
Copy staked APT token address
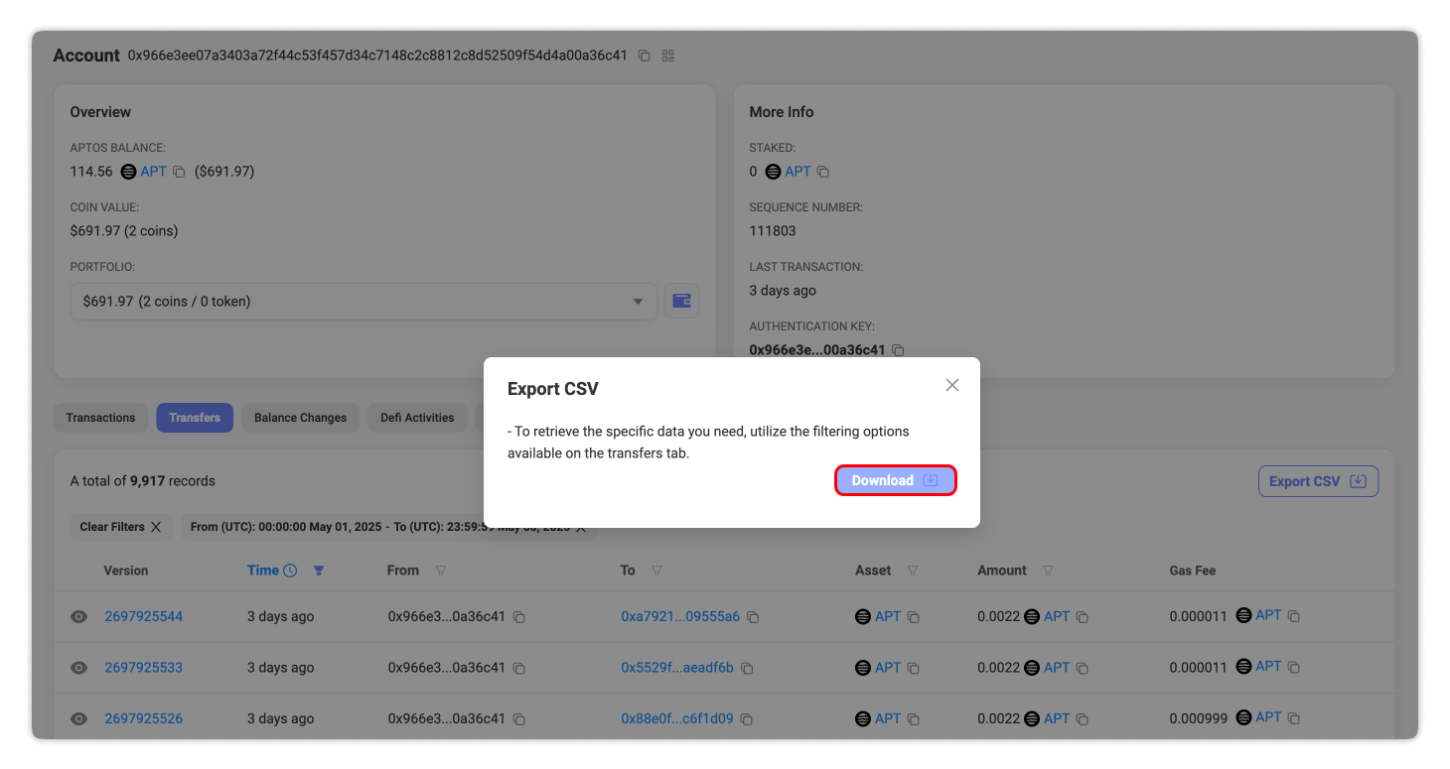click(x=822, y=172)
